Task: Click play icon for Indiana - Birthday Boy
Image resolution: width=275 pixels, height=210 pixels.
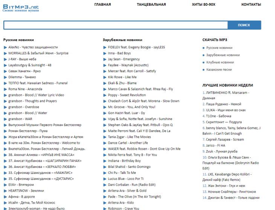Action: point(105,161)
